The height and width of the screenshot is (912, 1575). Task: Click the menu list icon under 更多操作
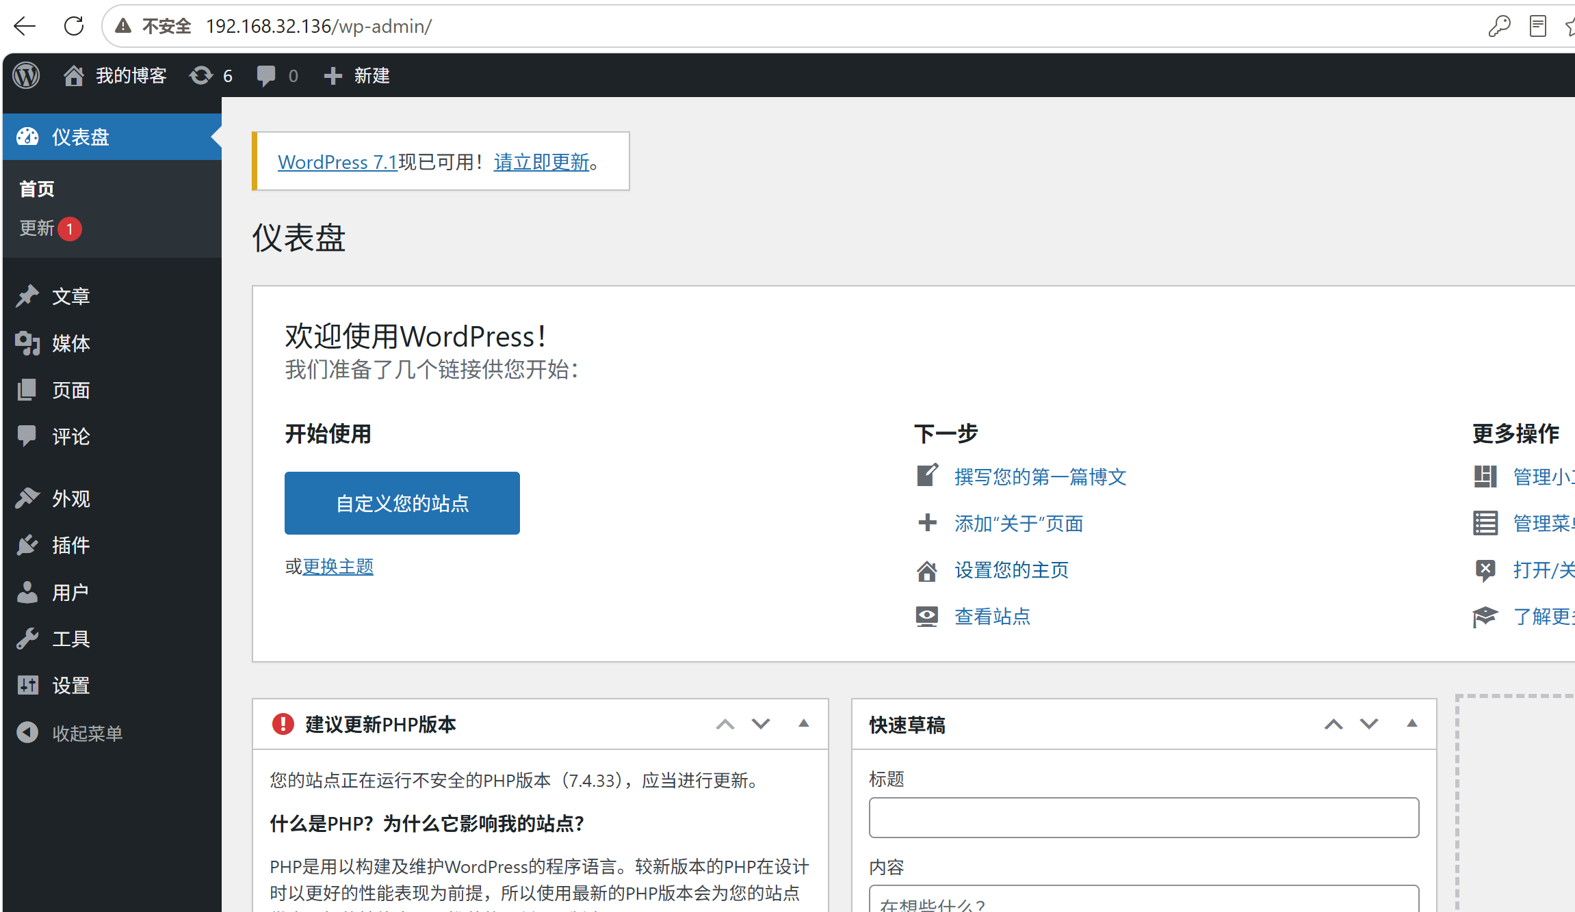click(1485, 523)
